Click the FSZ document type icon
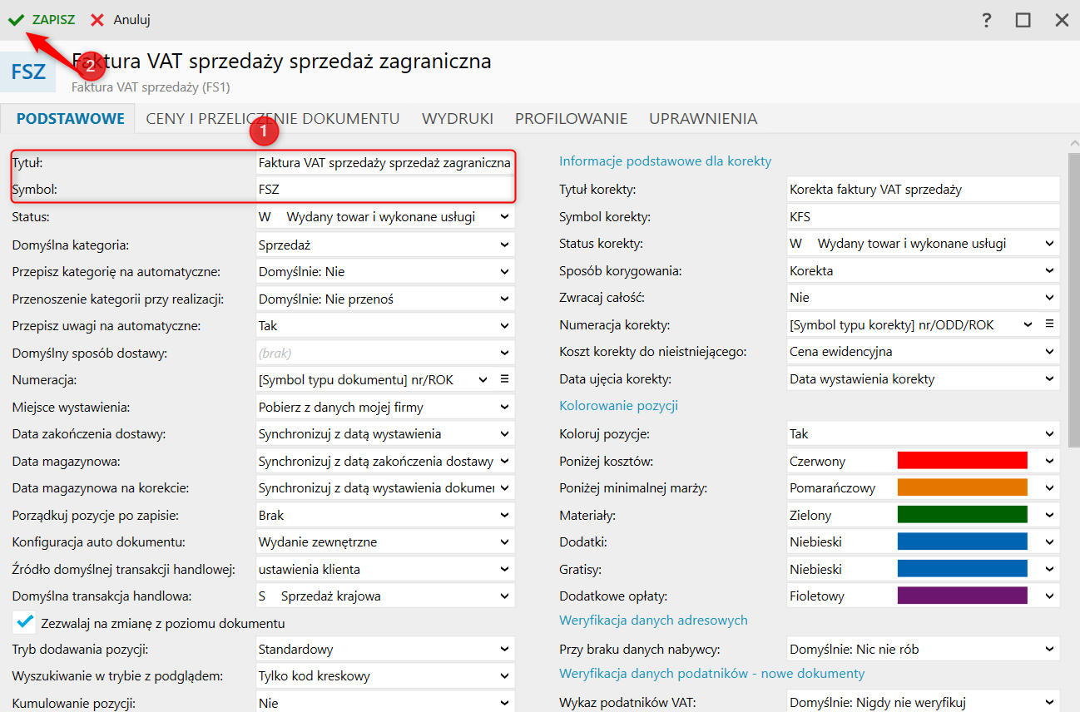Viewport: 1080px width, 712px height. pyautogui.click(x=28, y=72)
